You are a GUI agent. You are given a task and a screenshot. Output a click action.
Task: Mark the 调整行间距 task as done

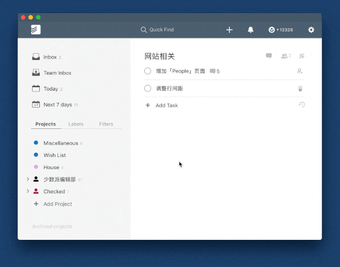[x=148, y=88]
